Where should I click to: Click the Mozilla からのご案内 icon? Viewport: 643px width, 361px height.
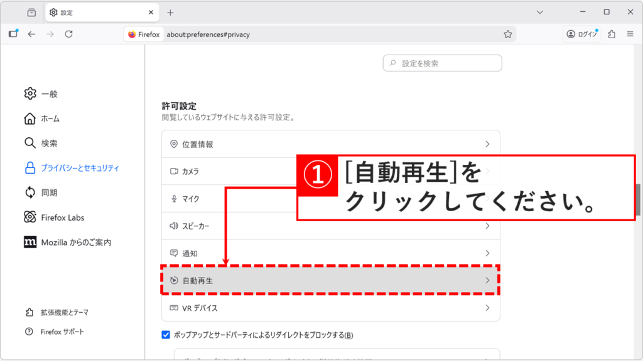point(30,241)
